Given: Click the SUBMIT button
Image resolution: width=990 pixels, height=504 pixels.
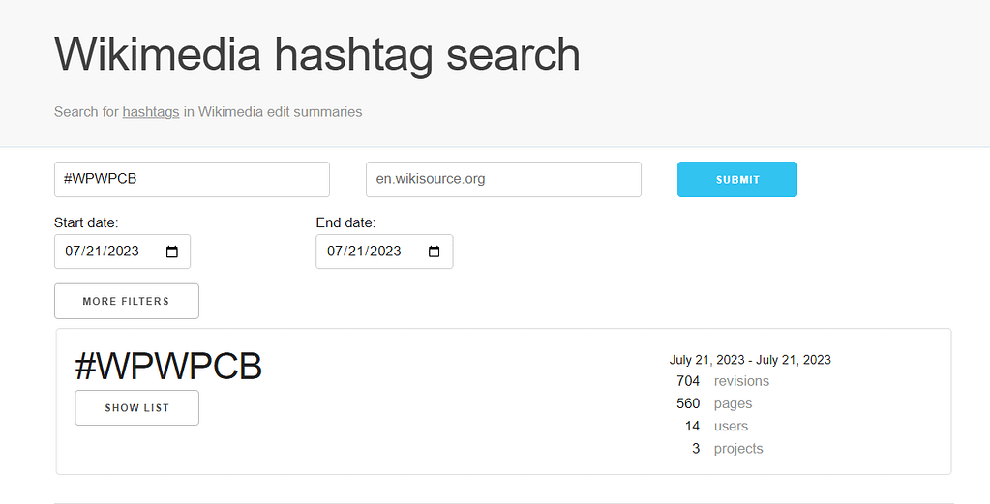Looking at the screenshot, I should 736,180.
